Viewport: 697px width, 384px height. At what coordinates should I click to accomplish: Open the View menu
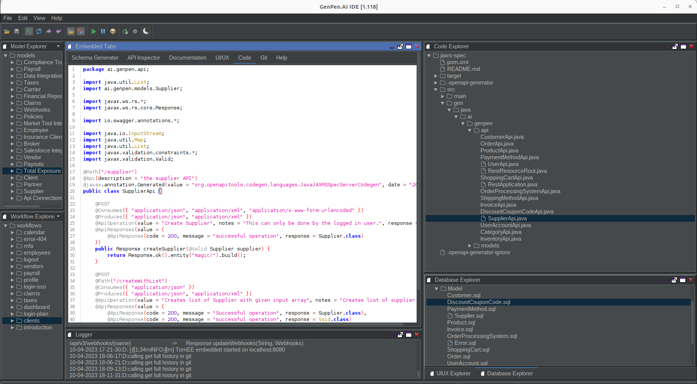pyautogui.click(x=39, y=18)
